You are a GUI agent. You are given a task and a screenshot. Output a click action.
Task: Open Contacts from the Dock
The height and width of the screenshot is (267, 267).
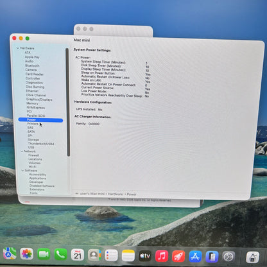94,255
